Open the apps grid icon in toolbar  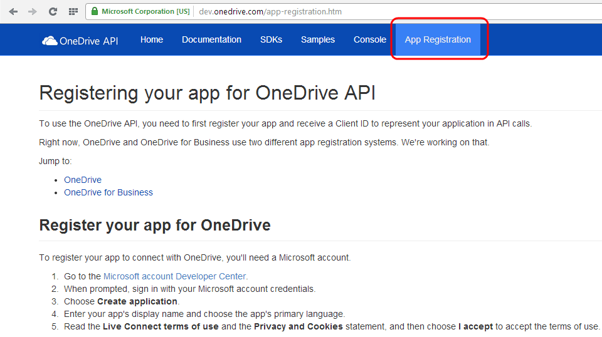tap(73, 11)
